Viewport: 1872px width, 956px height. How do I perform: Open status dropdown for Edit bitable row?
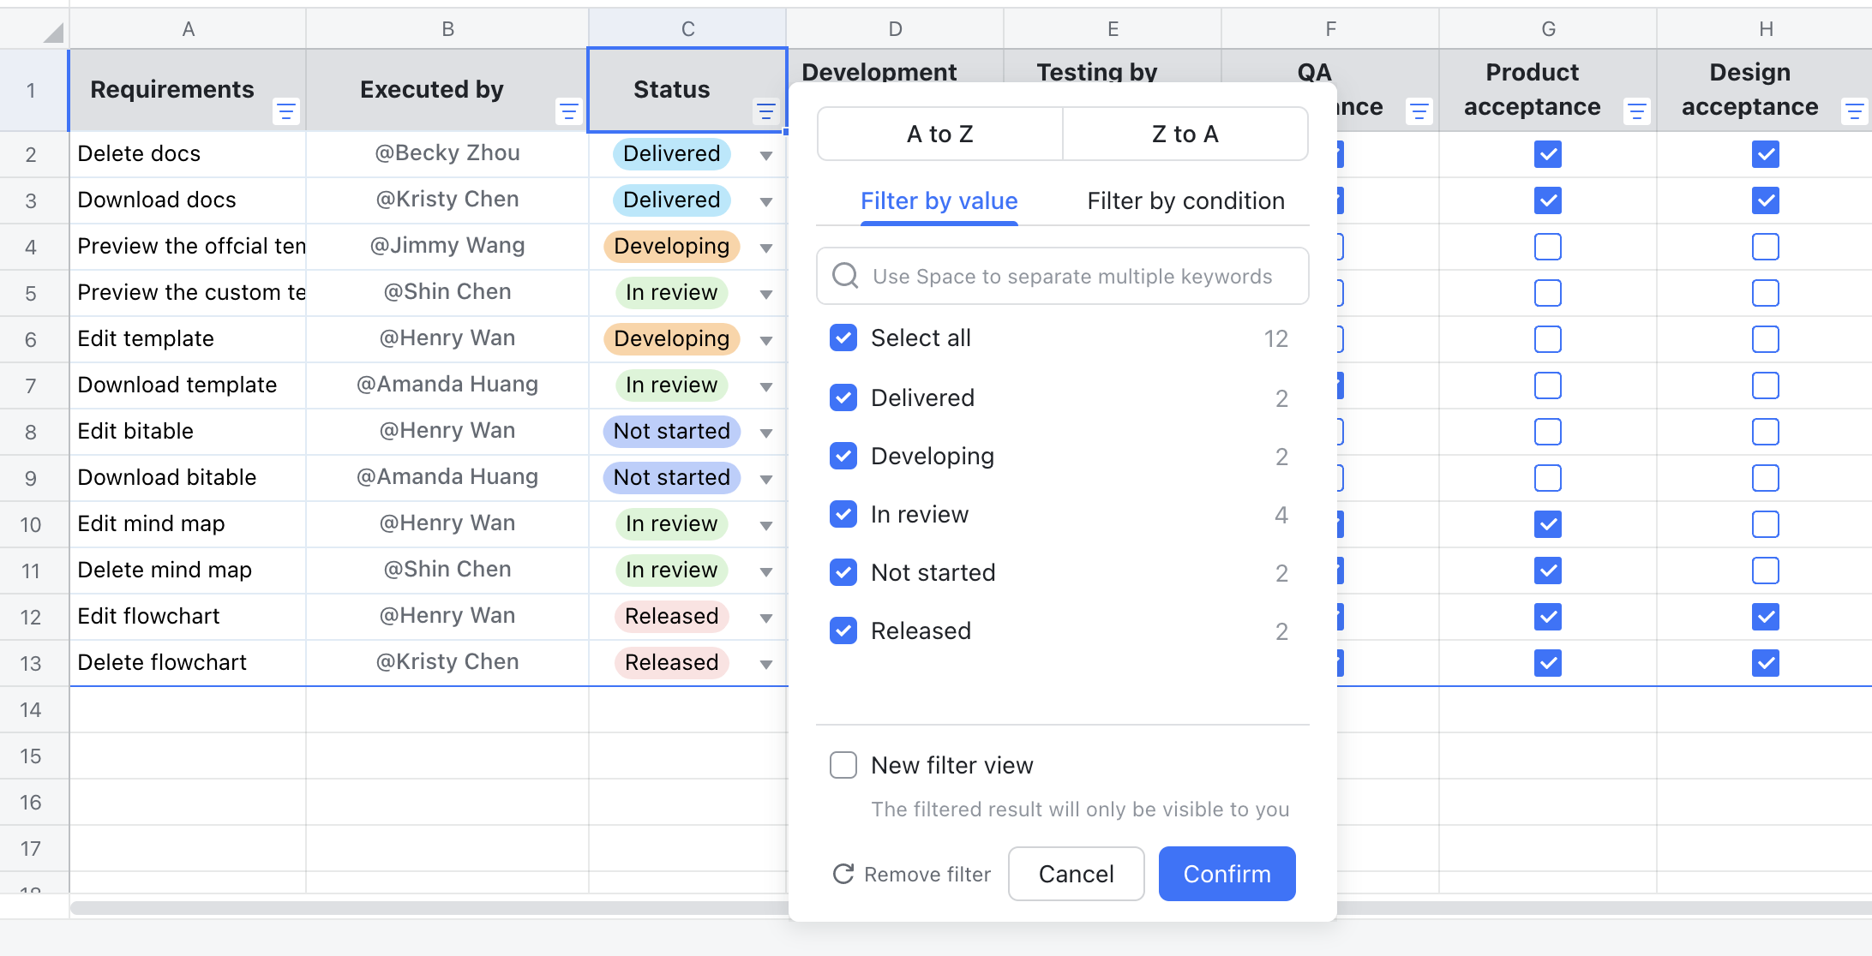pyautogui.click(x=766, y=433)
